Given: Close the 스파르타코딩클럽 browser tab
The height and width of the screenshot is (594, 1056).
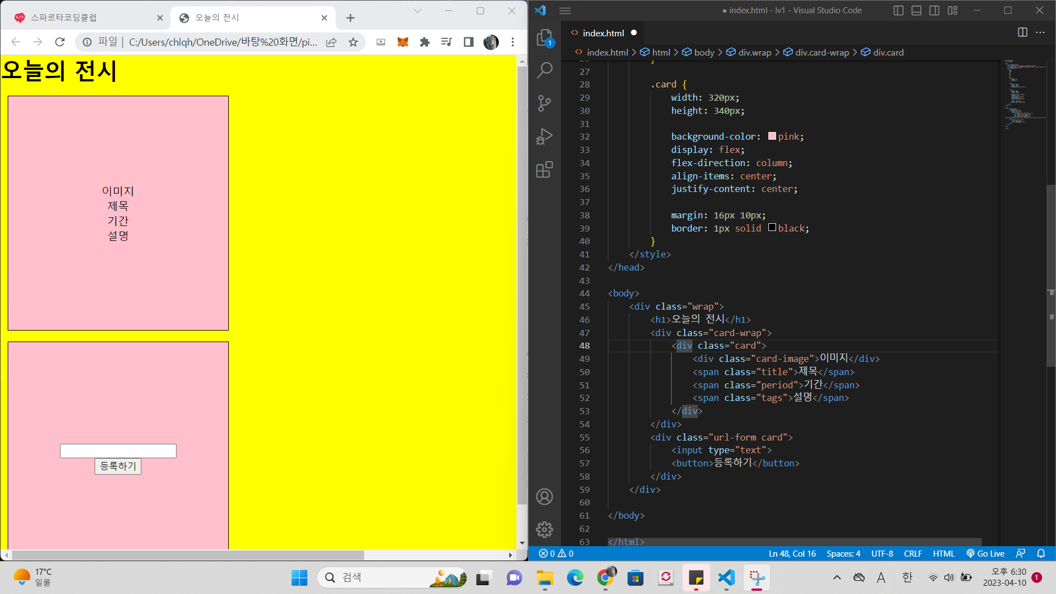Looking at the screenshot, I should (x=160, y=18).
